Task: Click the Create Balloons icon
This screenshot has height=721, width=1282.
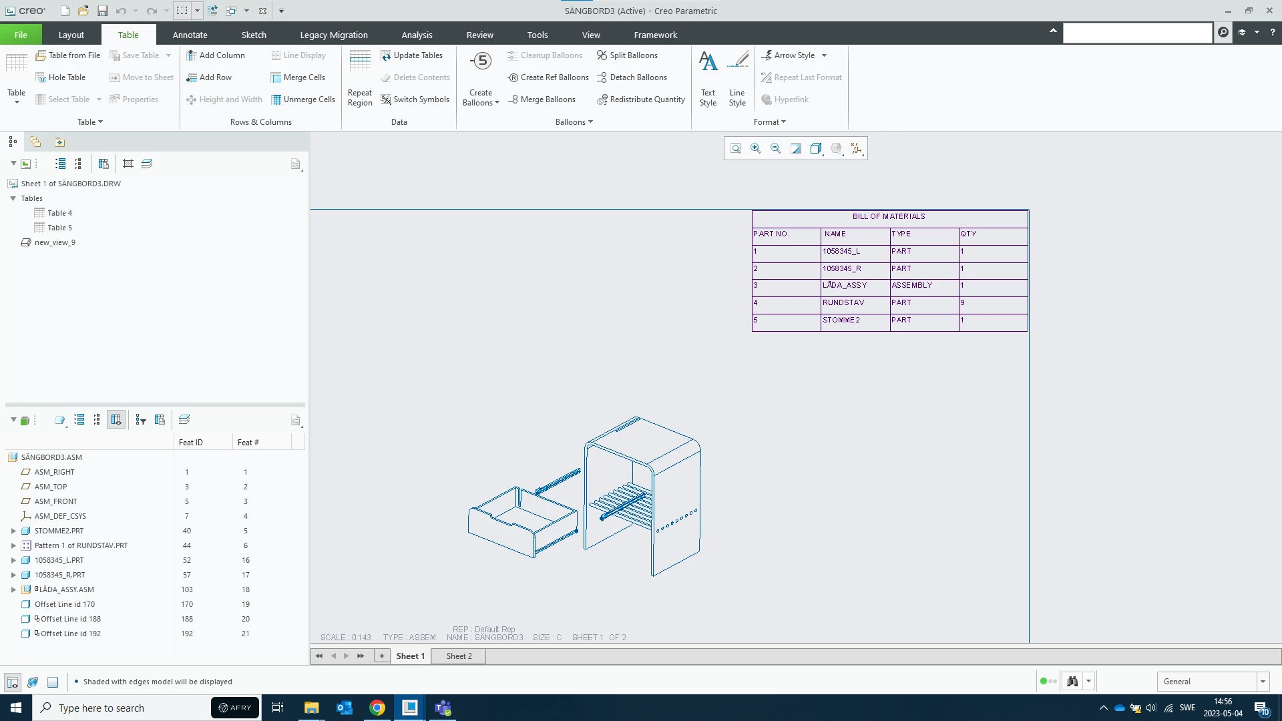Action: click(480, 62)
